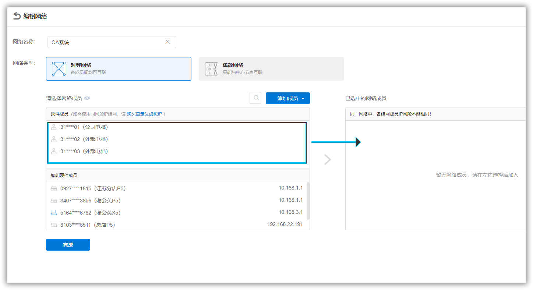Click user icon of 31****01 公司电脑
Screen dimensions: 533x290
(x=54, y=127)
